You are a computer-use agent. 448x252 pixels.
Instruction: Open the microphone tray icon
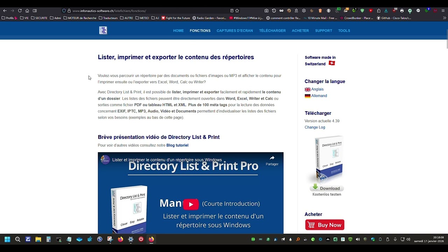pos(395,239)
